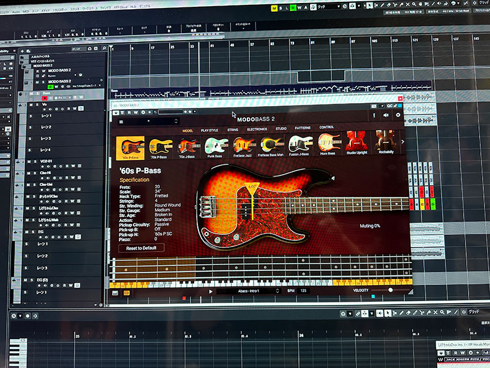The image size is (490, 368).
Task: Toggle the green R button on MODO BASS 2 track
Action: [50, 86]
